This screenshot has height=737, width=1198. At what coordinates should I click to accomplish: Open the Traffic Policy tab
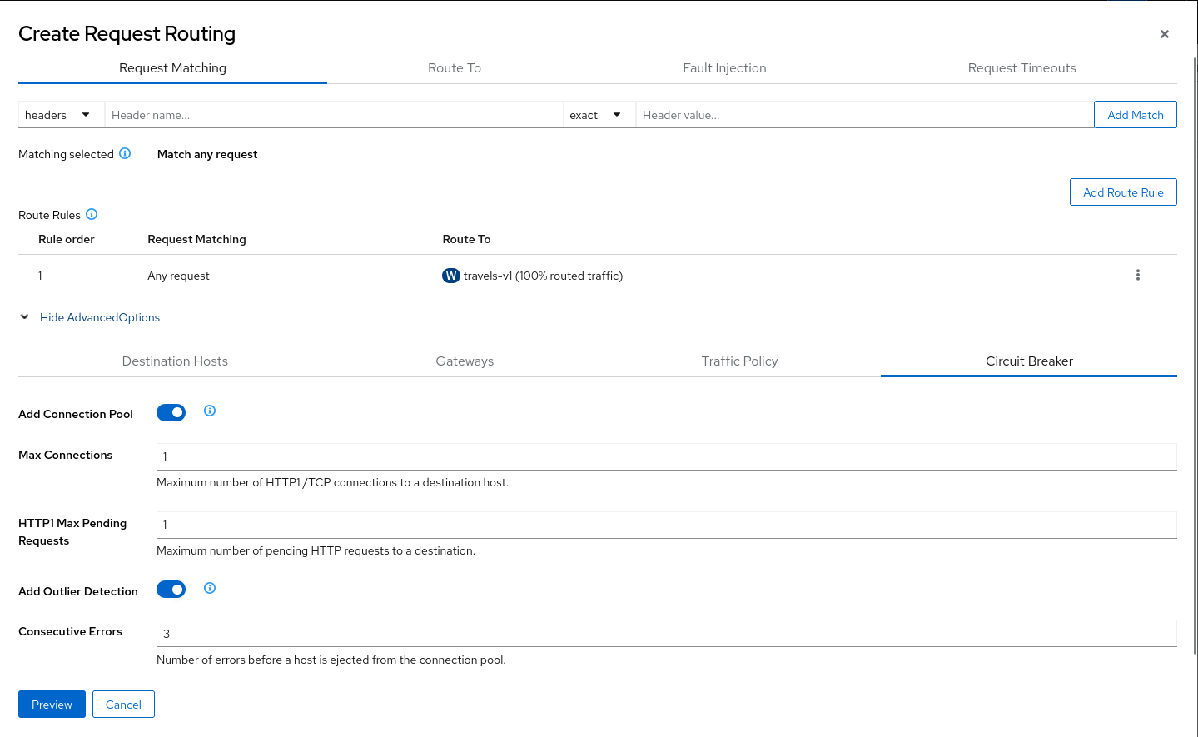739,361
